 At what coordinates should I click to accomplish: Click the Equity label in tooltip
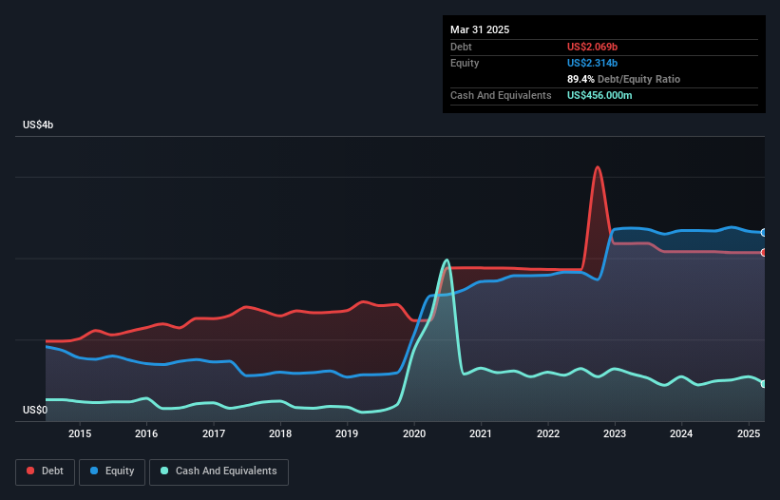465,63
